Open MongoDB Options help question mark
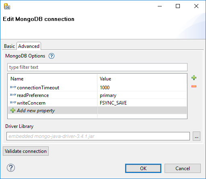This screenshot has width=206, height=179. [x=51, y=56]
